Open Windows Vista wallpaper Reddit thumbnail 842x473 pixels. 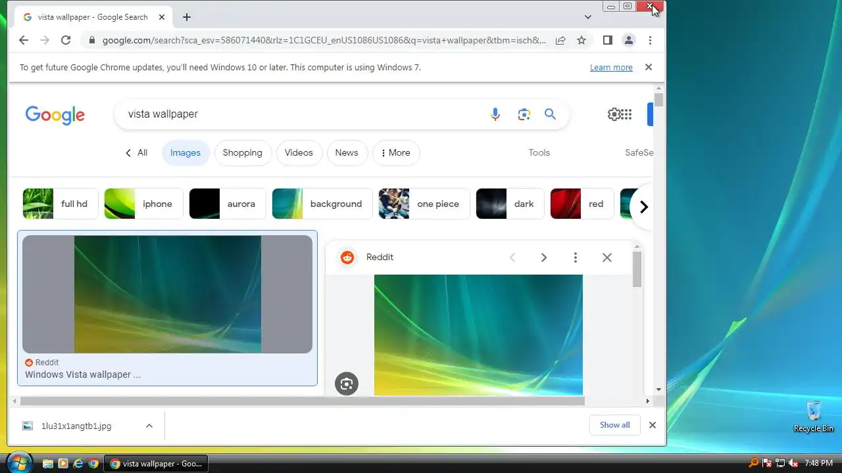pyautogui.click(x=167, y=294)
